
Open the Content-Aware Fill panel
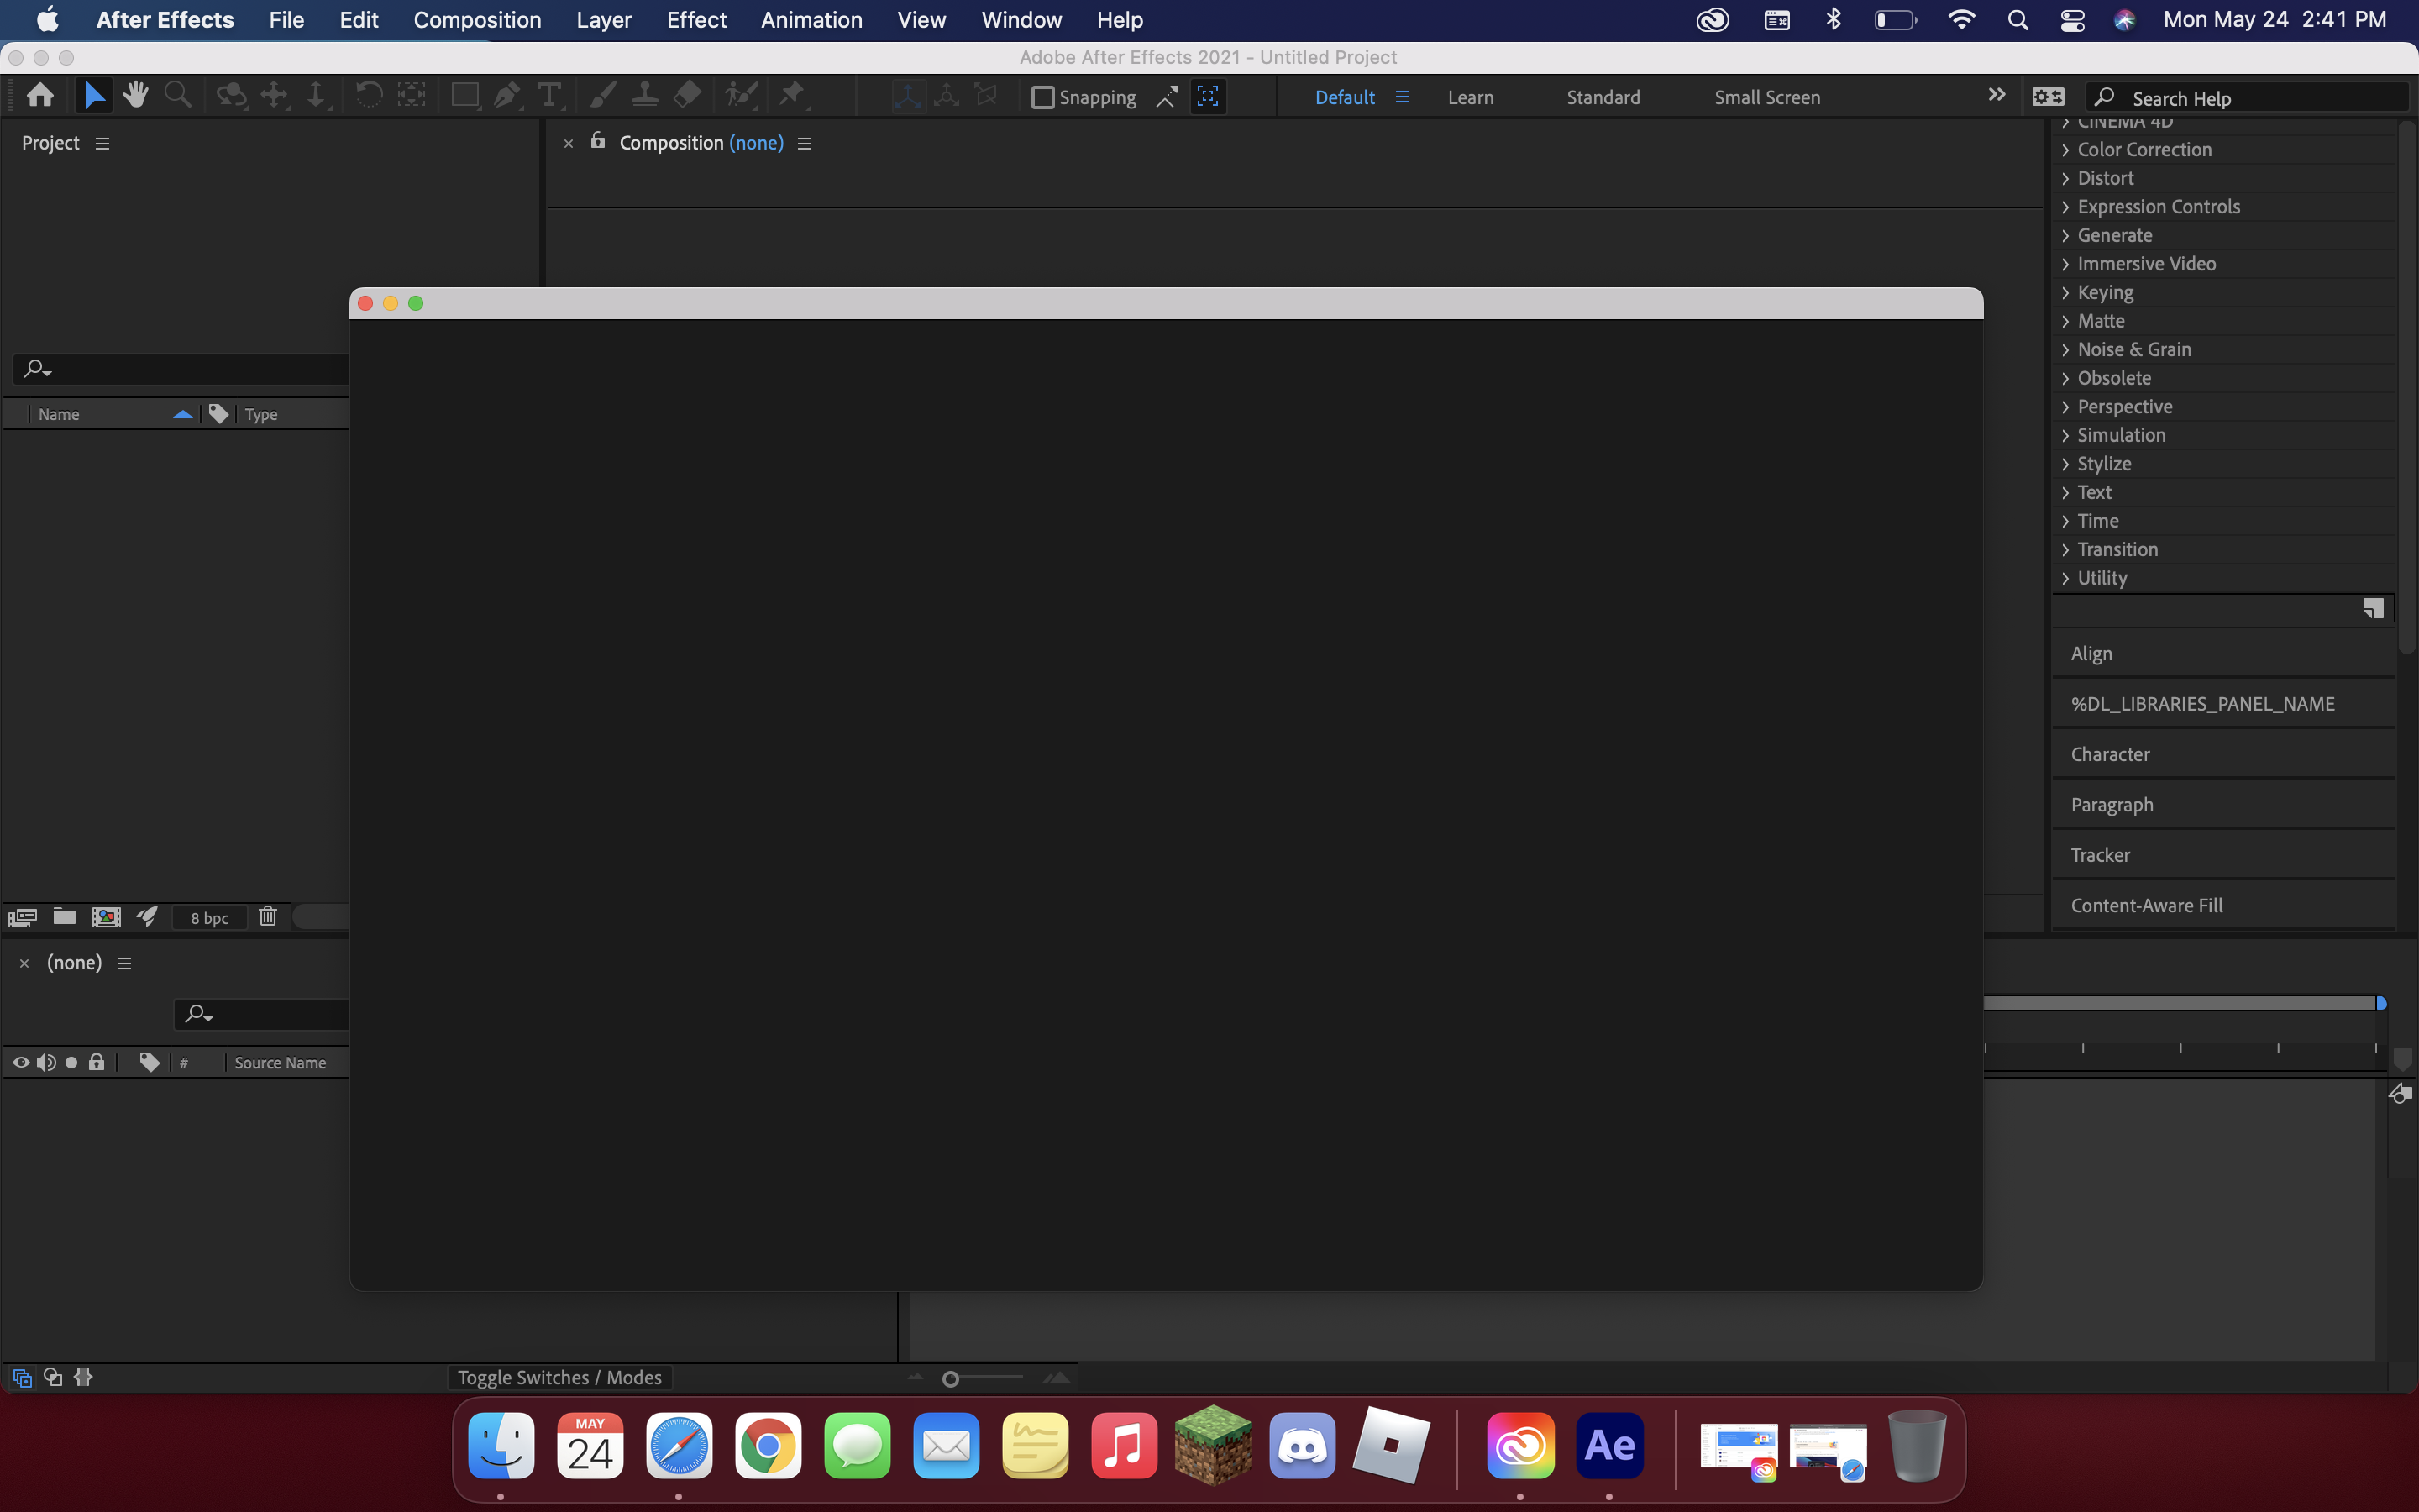point(2146,905)
